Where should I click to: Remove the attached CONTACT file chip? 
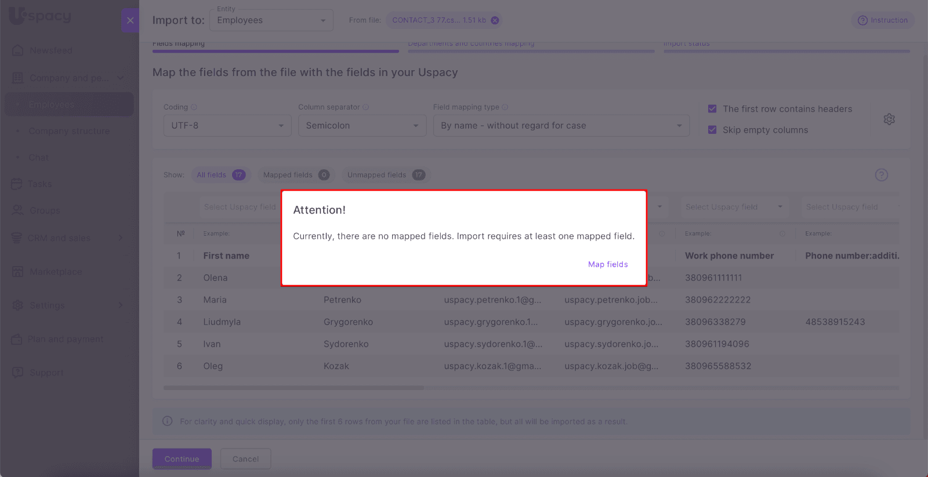(495, 20)
